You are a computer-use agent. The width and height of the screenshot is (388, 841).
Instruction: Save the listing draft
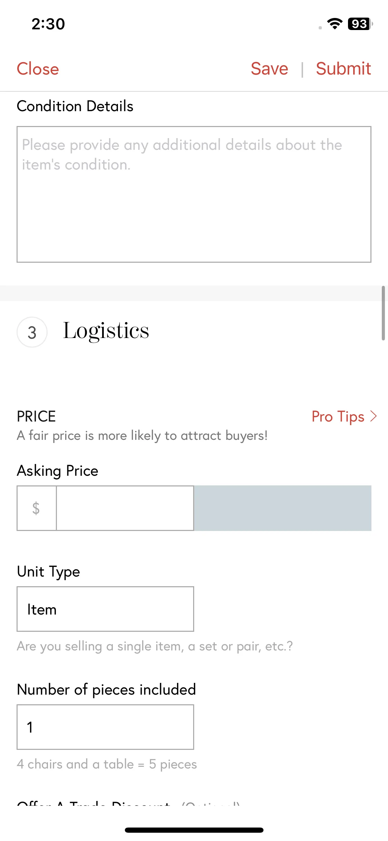(x=269, y=69)
